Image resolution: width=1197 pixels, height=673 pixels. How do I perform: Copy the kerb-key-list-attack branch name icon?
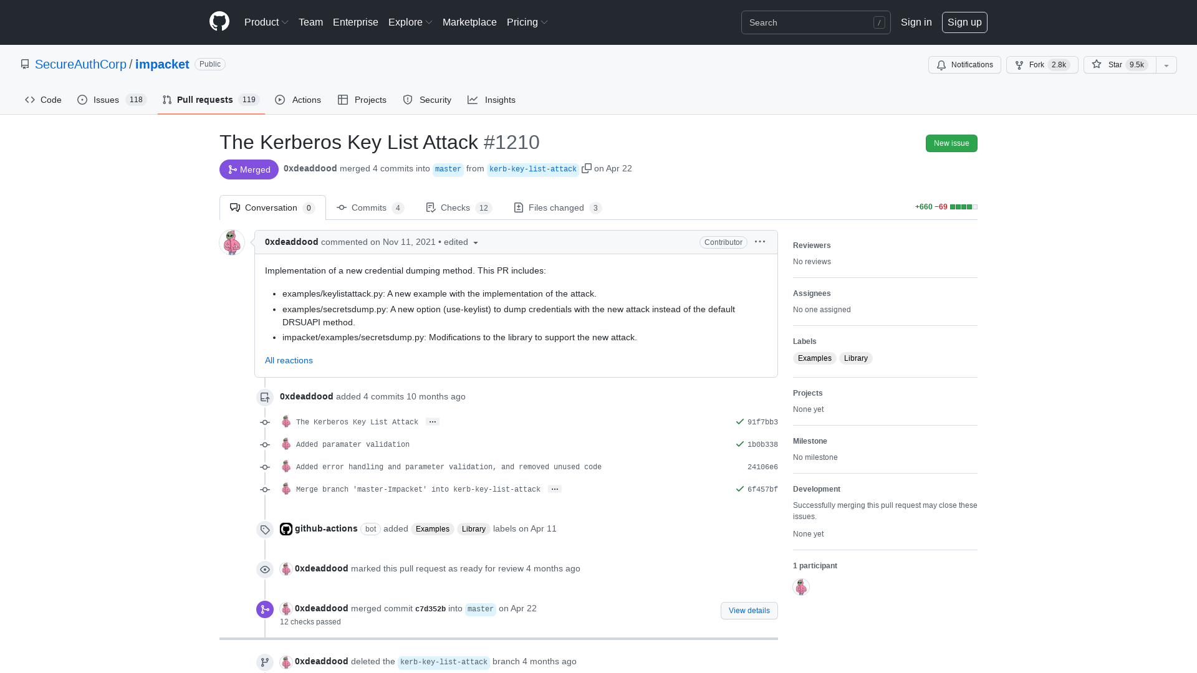coord(587,168)
